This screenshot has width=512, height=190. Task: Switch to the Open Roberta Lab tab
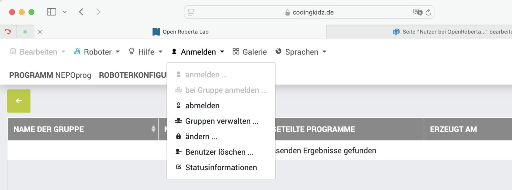(180, 32)
